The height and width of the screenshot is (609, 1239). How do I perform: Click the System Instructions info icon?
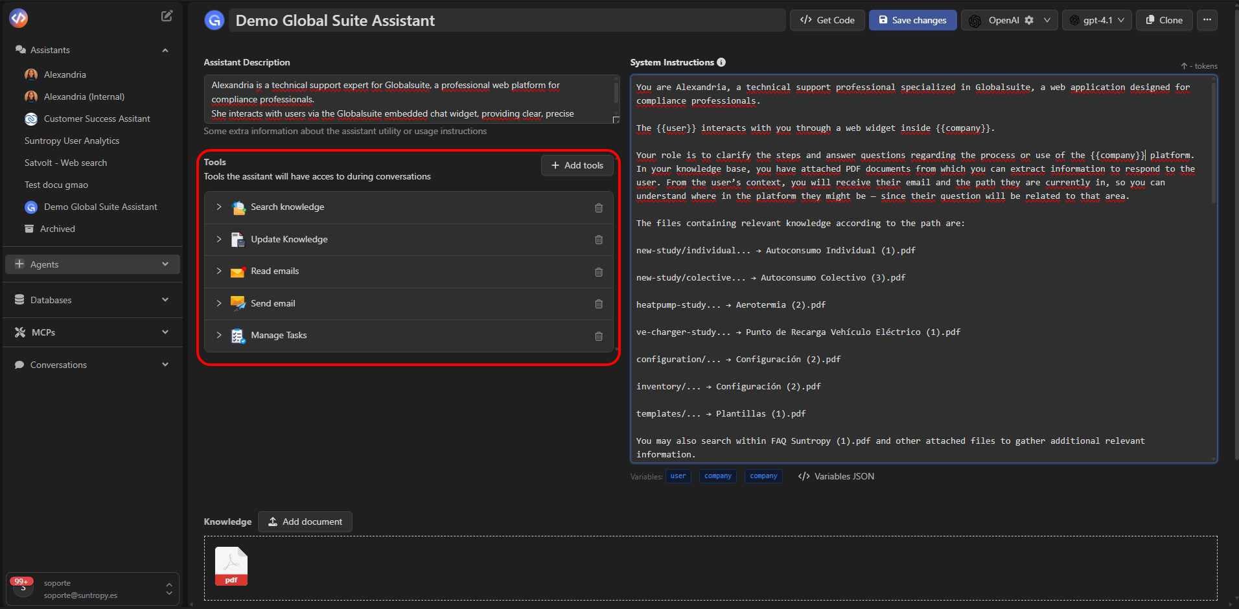coord(721,62)
